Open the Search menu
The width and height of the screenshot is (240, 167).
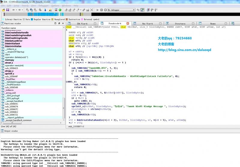25,6
